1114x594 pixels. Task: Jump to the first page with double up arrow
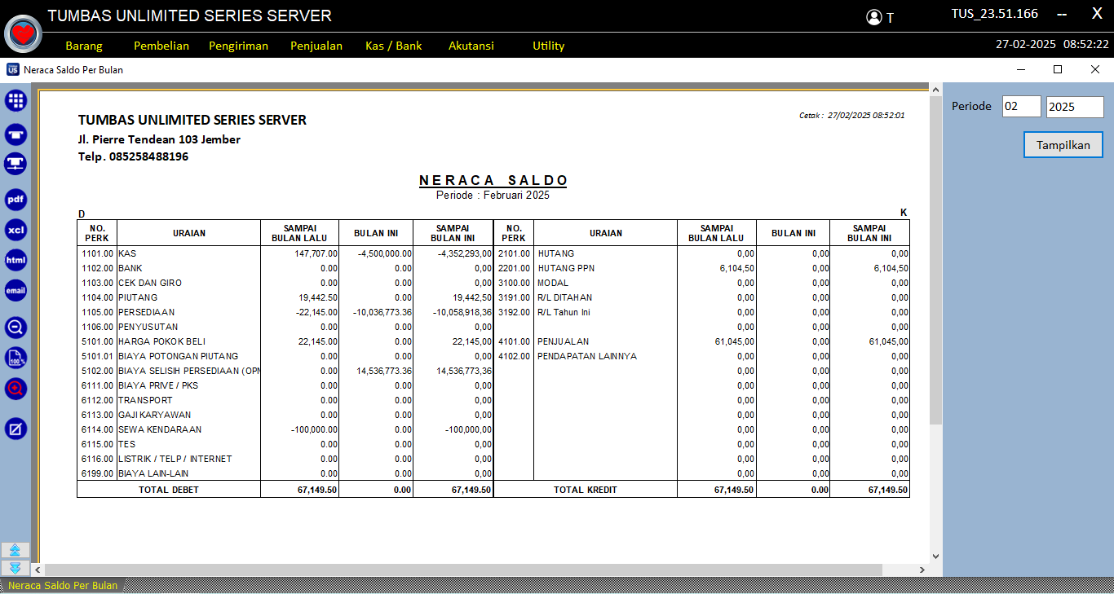tap(15, 550)
